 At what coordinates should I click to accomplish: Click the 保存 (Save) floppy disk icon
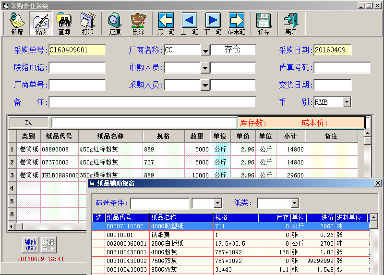point(264,24)
